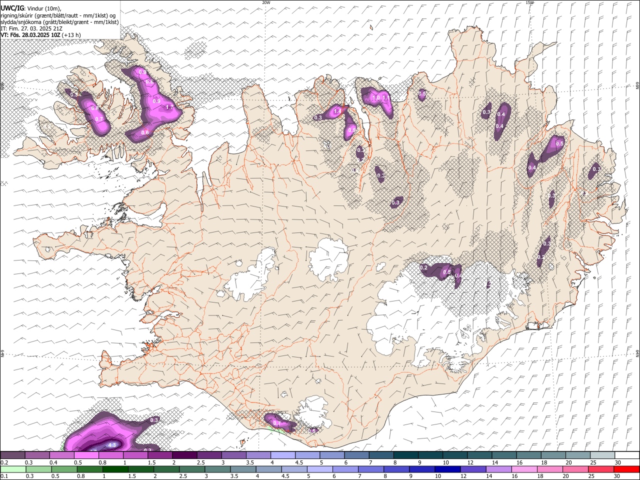Select the grey-teal 16 swatch on upper scale

[x=529, y=455]
